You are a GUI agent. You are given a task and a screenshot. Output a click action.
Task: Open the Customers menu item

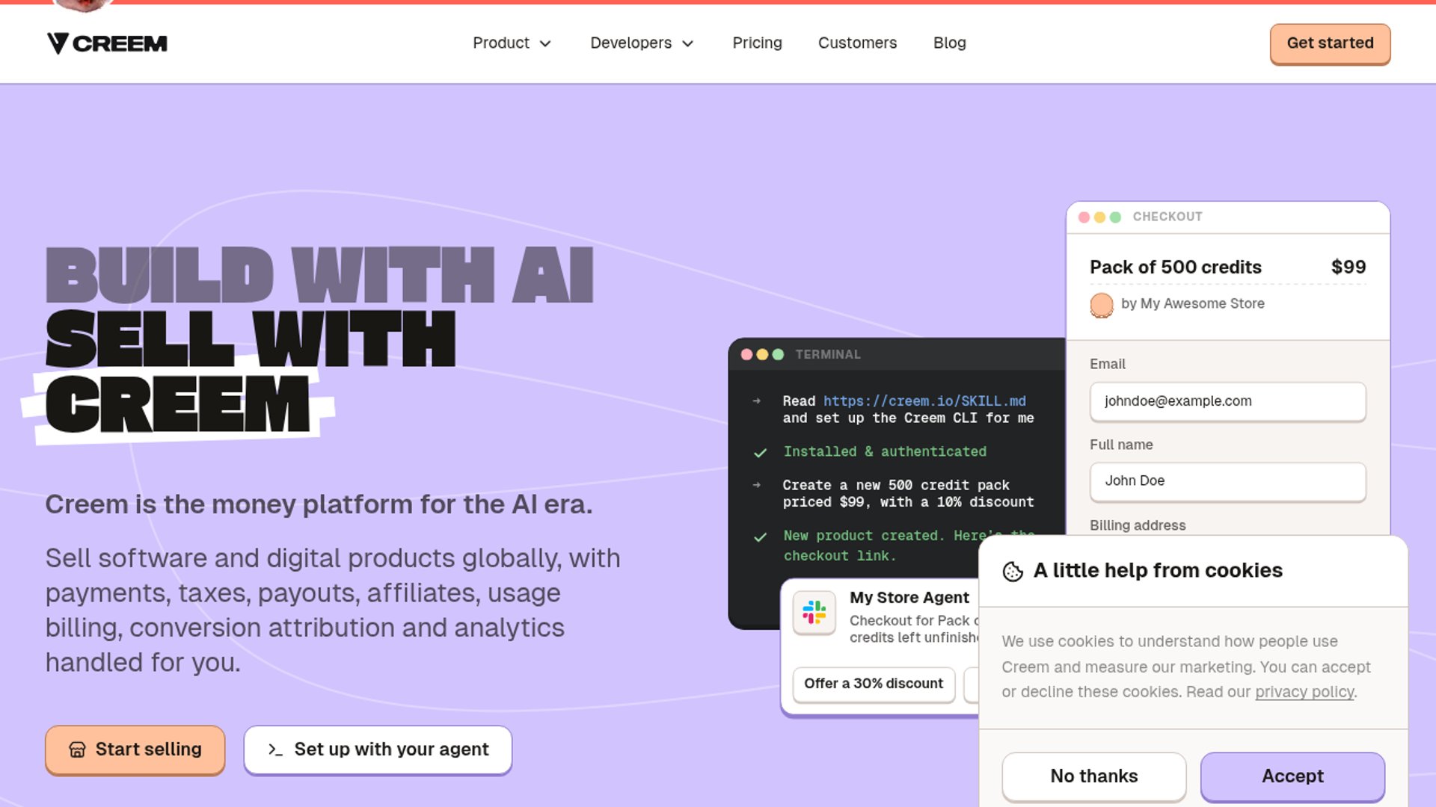857,43
